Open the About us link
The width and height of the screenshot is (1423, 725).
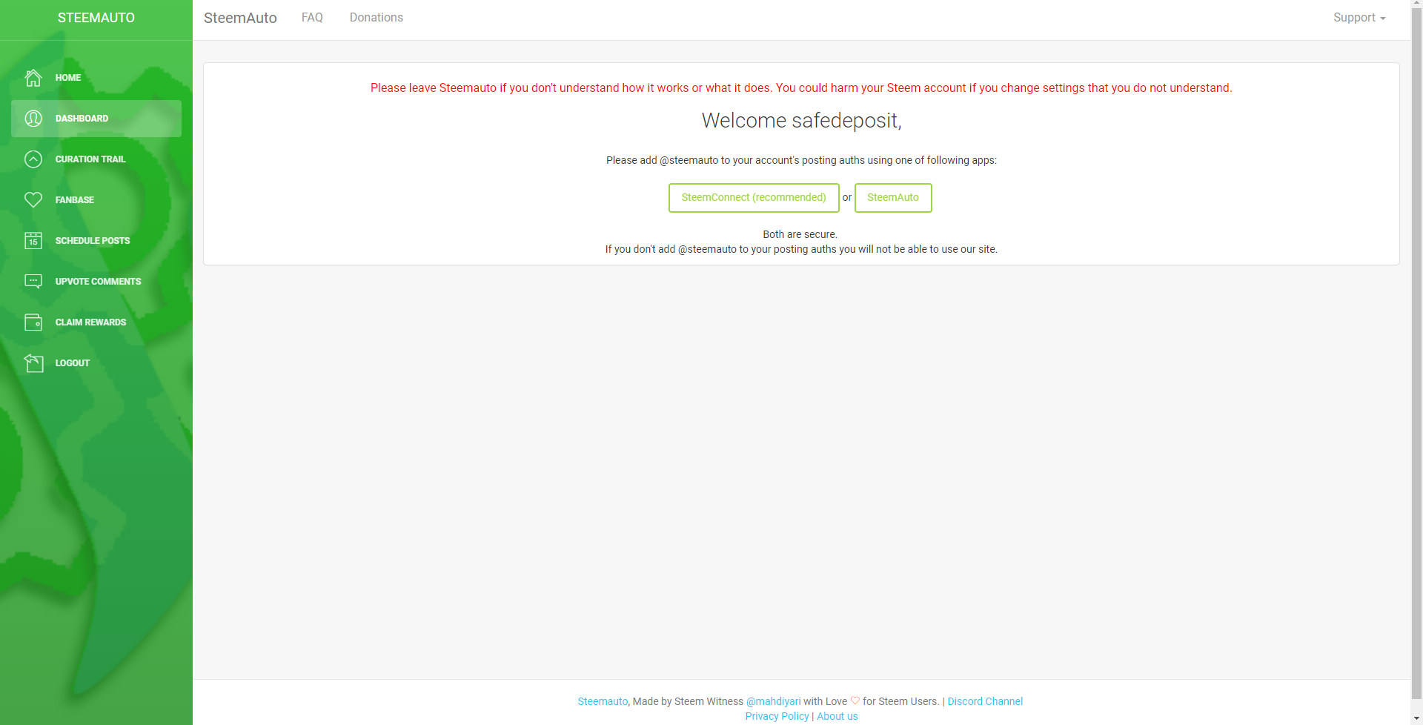837,716
